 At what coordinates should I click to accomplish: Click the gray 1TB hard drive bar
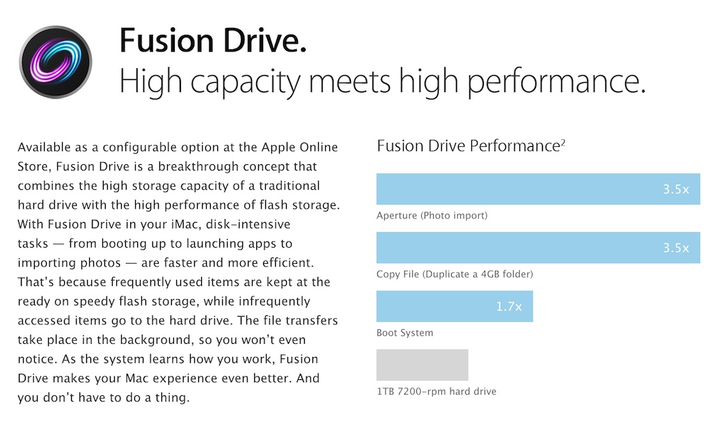422,365
